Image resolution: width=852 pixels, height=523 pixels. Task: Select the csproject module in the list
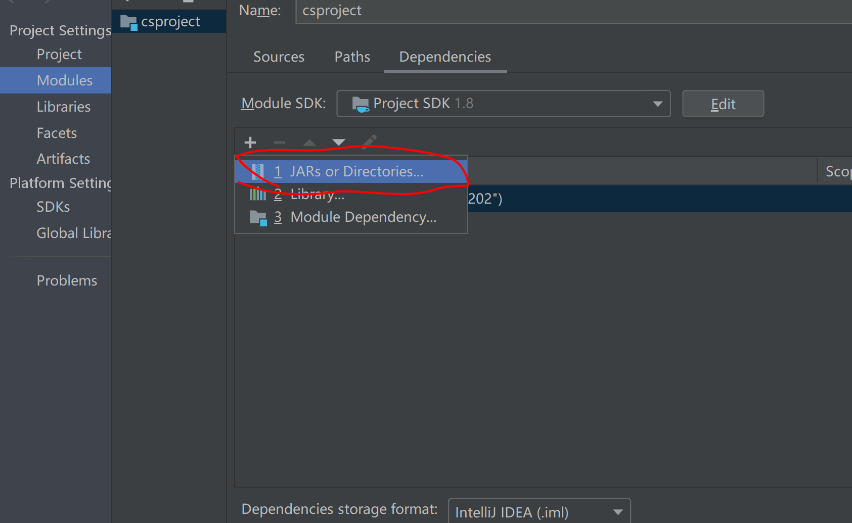(x=169, y=22)
